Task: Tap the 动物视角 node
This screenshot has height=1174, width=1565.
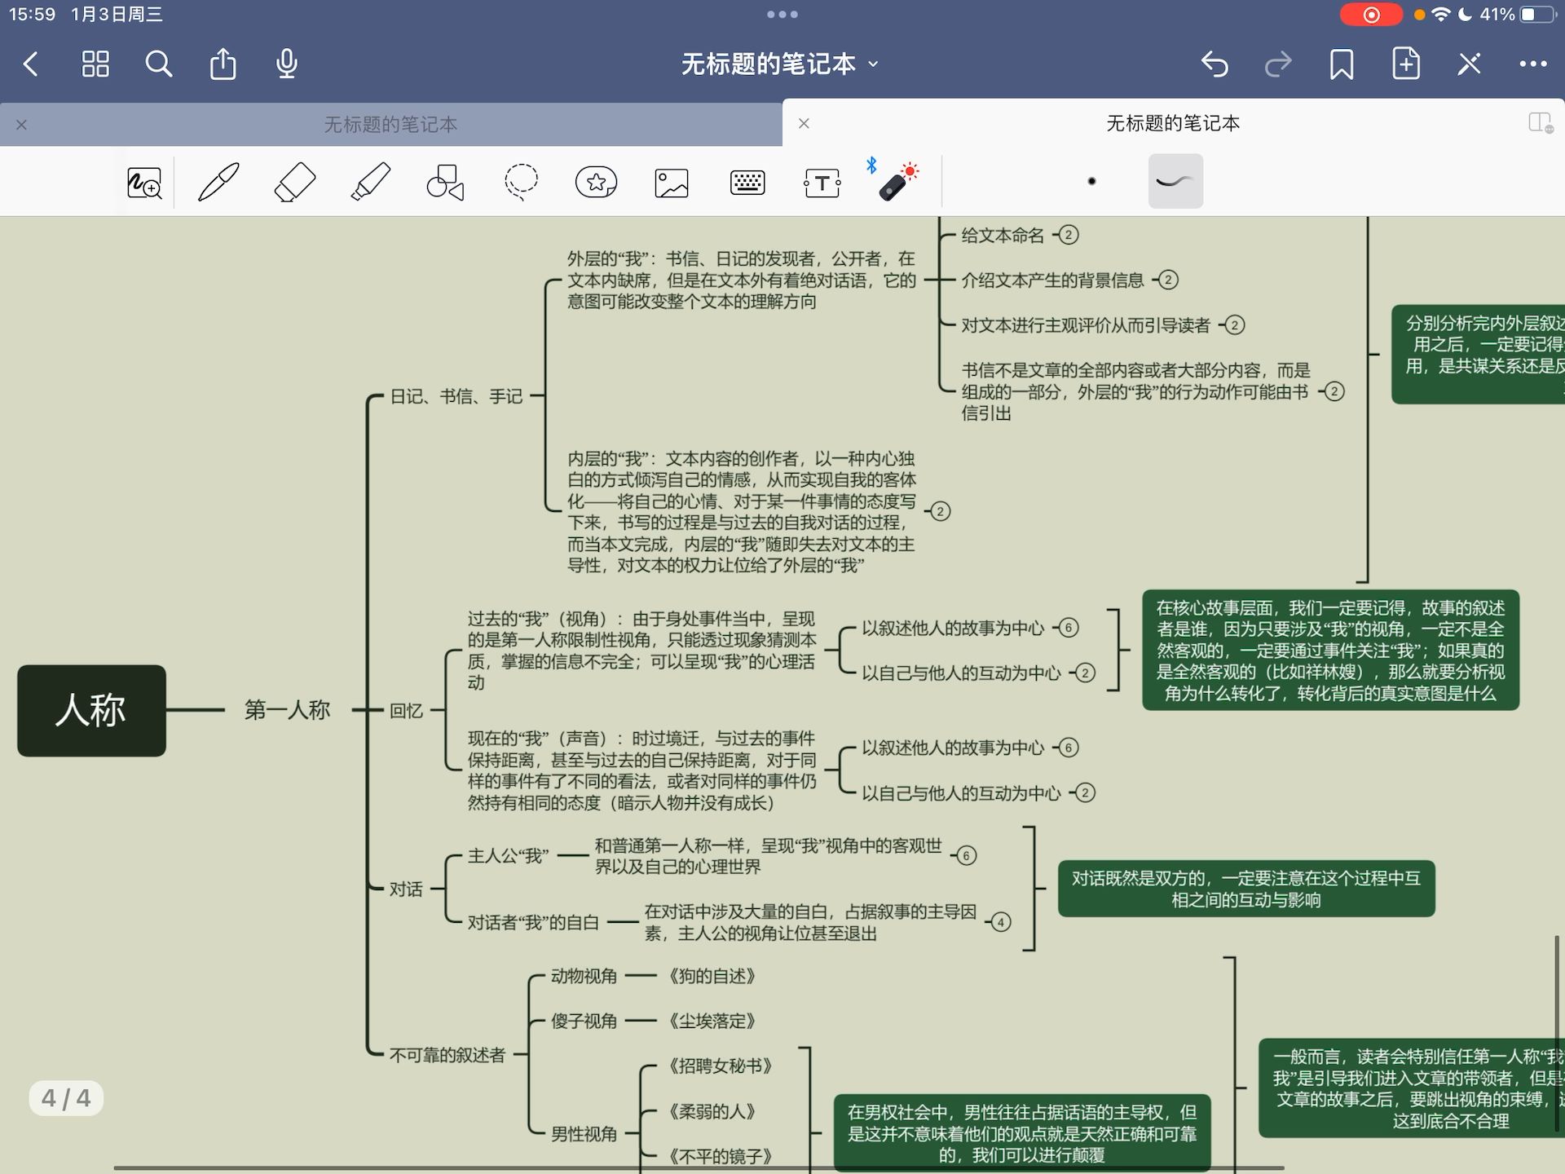Action: 584,976
